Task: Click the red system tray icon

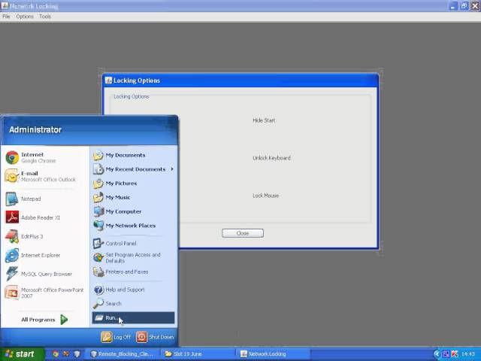Action: click(x=455, y=354)
